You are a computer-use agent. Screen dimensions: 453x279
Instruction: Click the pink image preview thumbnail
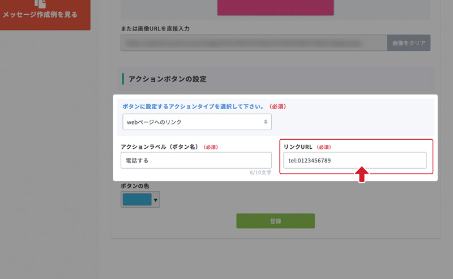click(x=275, y=8)
